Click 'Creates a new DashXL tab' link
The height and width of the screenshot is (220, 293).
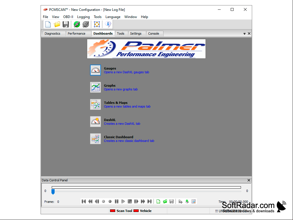click(122, 124)
